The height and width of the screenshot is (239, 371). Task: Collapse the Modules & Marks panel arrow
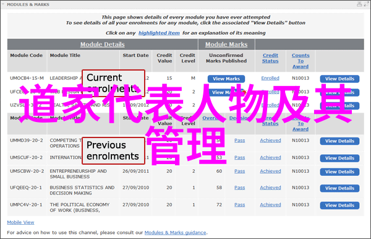click(3, 4)
